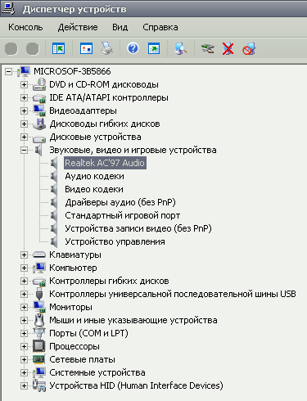Select the Мониторы category label
307x401 pixels.
point(70,307)
